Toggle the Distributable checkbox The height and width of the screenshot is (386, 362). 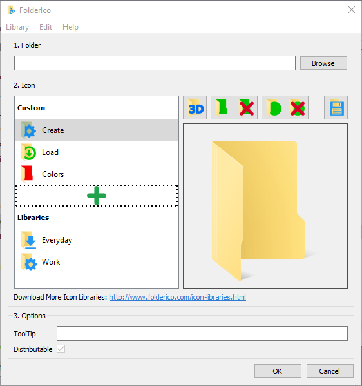pyautogui.click(x=61, y=349)
